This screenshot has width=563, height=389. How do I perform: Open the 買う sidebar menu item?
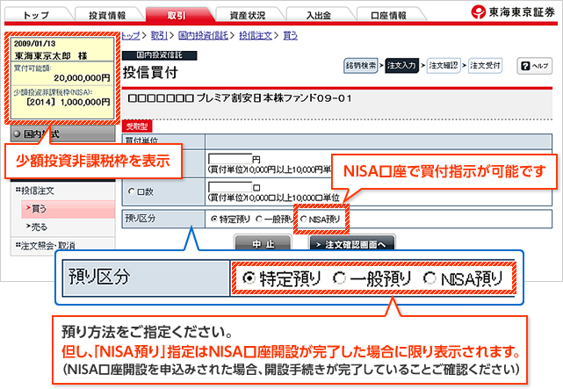coord(68,209)
